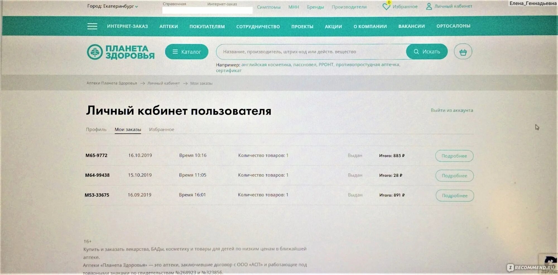The width and height of the screenshot is (558, 275).
Task: Click the Симптомы link
Action: 269,7
